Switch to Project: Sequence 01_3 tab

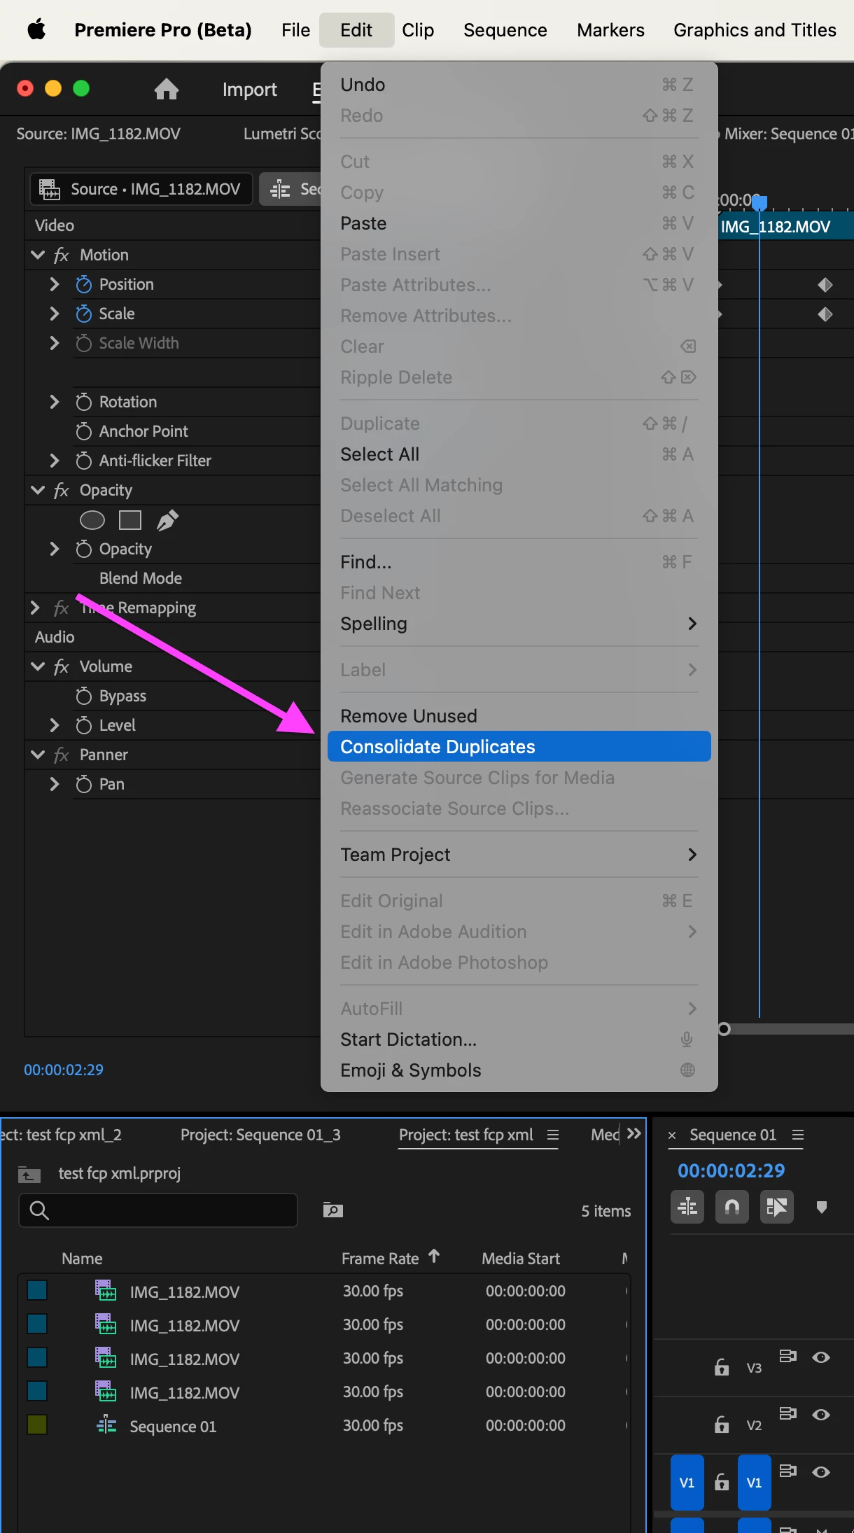click(x=260, y=1135)
